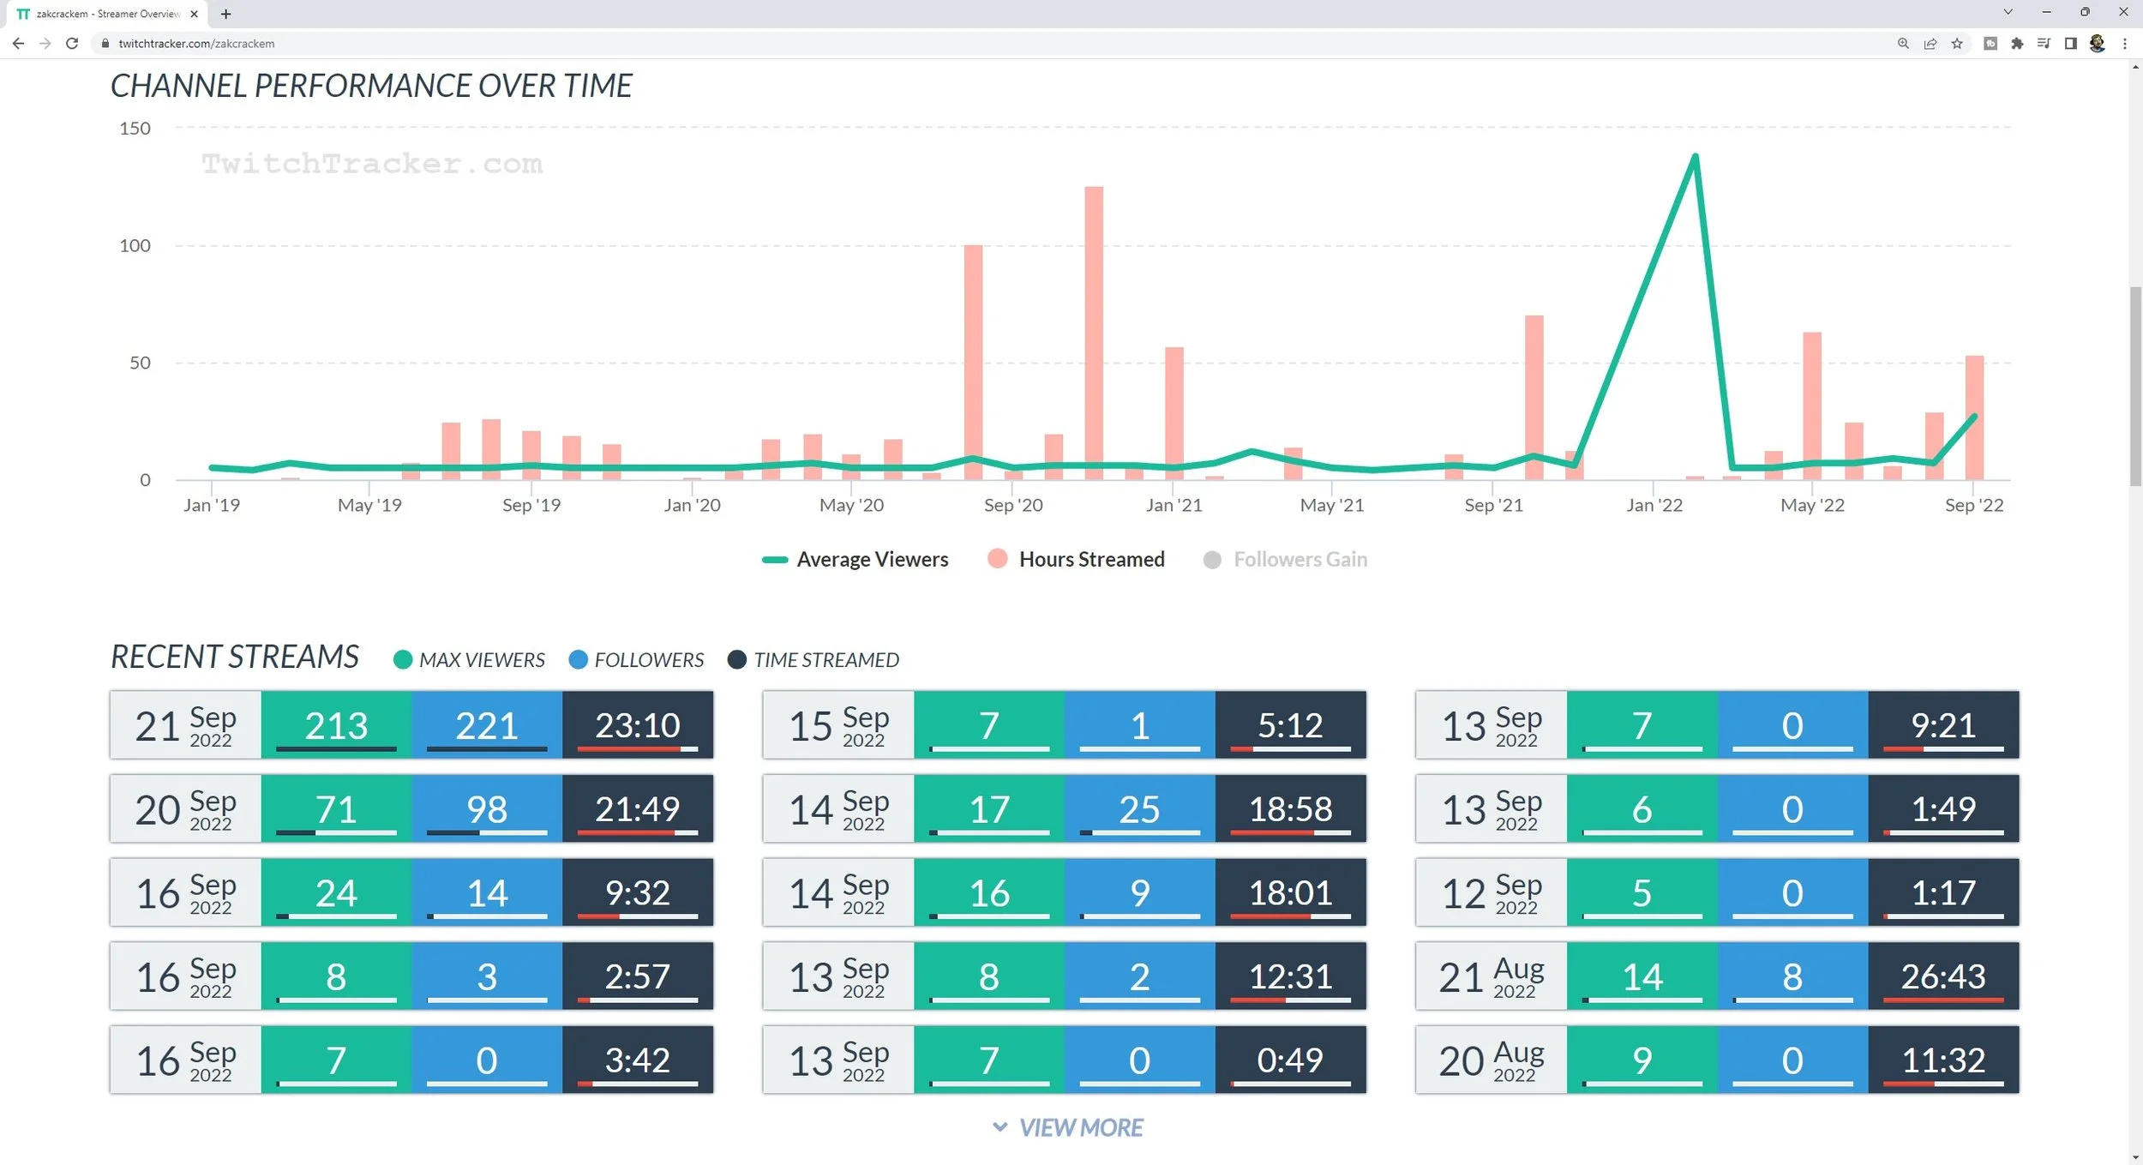Open the tab search dropdown arrow
This screenshot has width=2143, height=1165.
2008,13
